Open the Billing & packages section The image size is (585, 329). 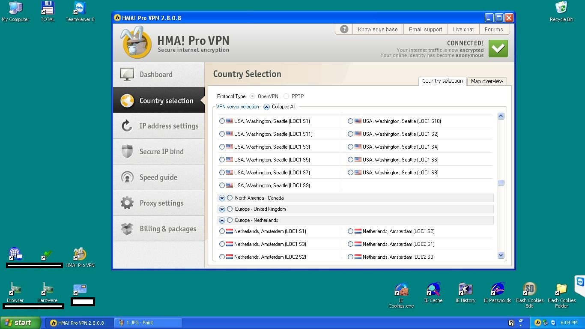pos(158,229)
